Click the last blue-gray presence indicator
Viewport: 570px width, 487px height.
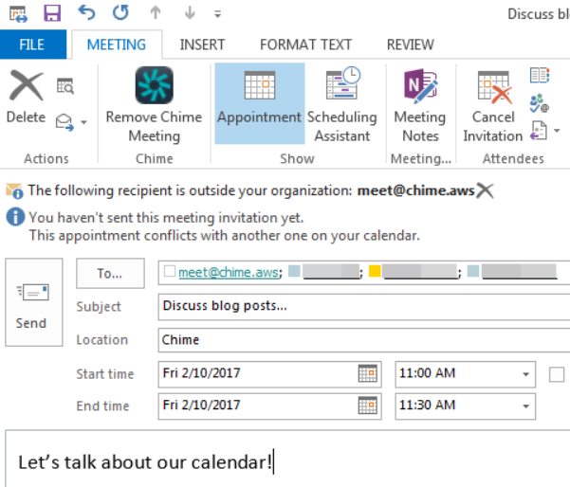473,271
